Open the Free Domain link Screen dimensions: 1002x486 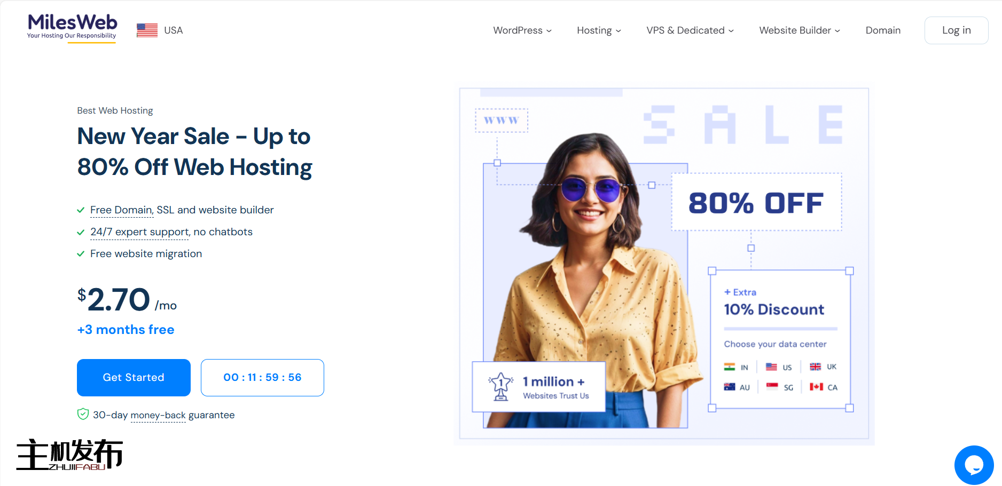click(x=121, y=210)
